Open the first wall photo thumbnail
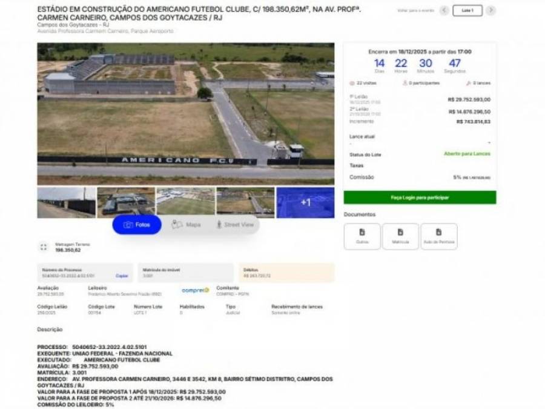Image resolution: width=545 pixels, height=409 pixels. (66, 202)
